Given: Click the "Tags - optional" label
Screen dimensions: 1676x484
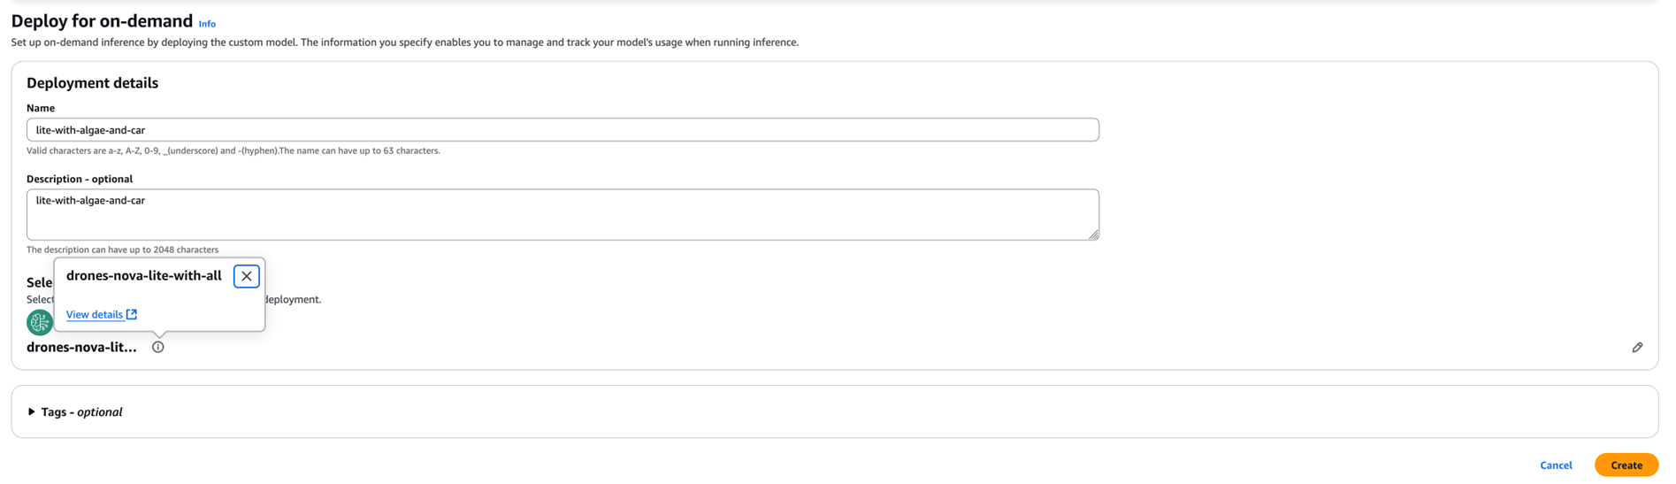Looking at the screenshot, I should coord(81,412).
